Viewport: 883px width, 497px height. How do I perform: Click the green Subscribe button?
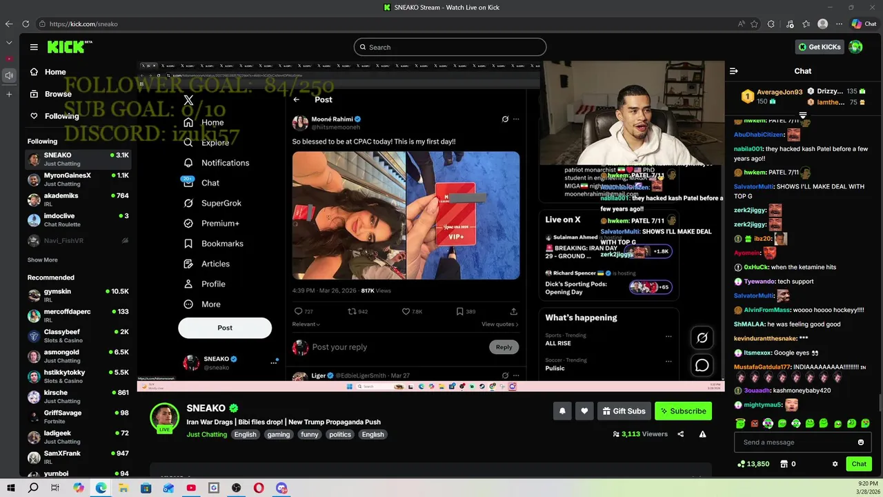coord(683,411)
